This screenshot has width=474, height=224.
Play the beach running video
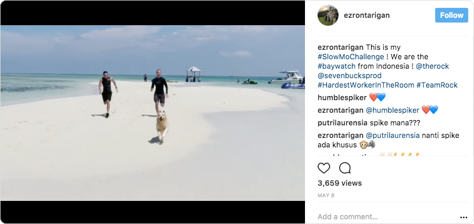point(152,113)
